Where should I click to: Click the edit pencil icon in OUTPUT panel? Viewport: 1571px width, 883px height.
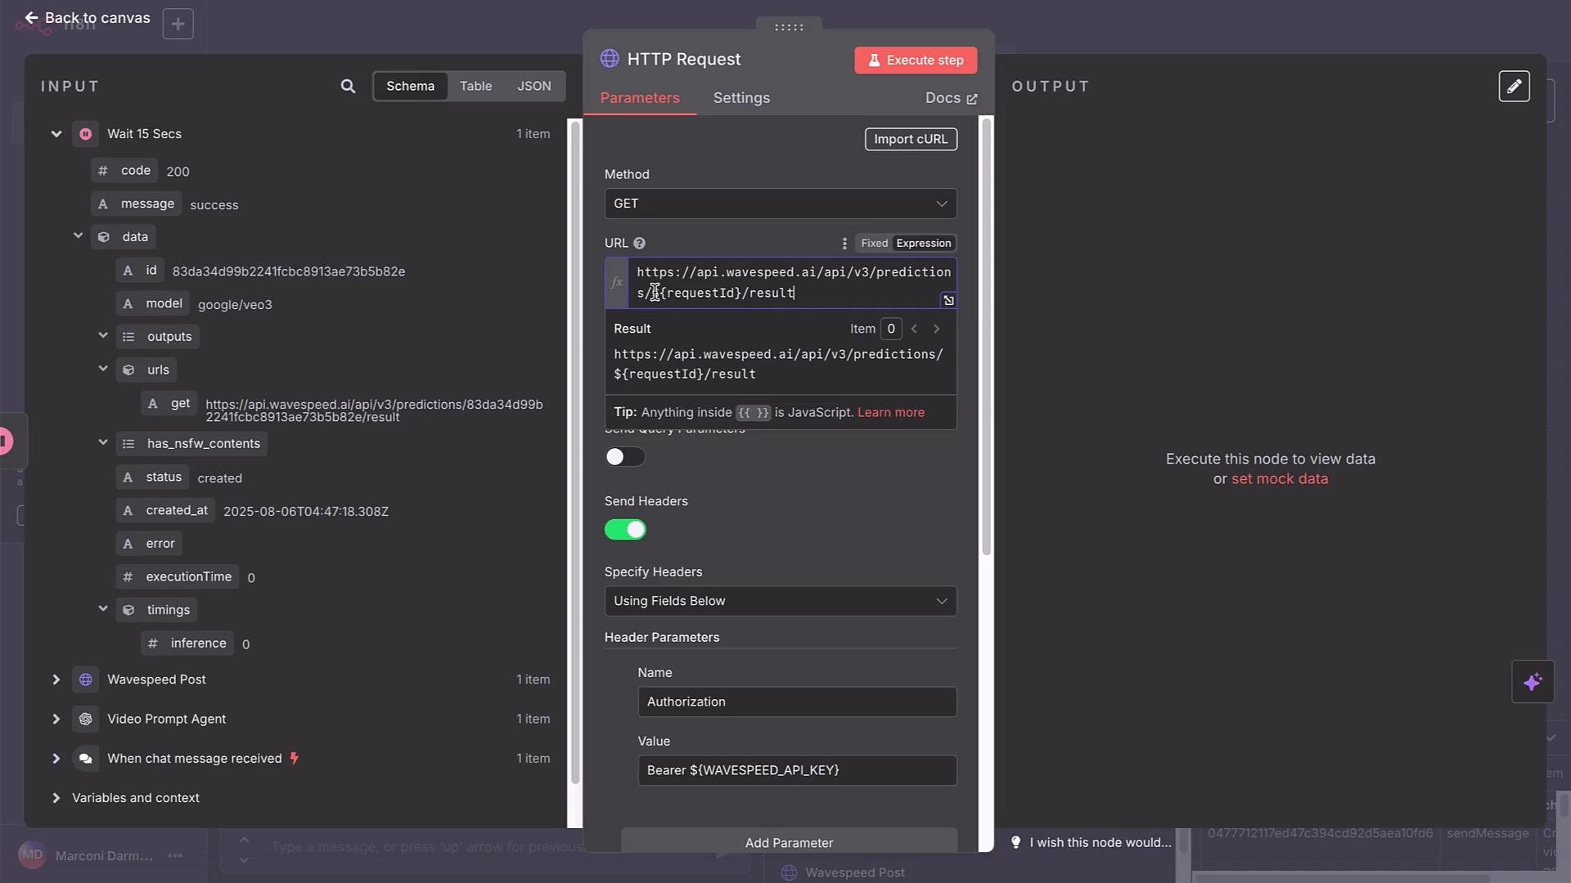[x=1514, y=87]
